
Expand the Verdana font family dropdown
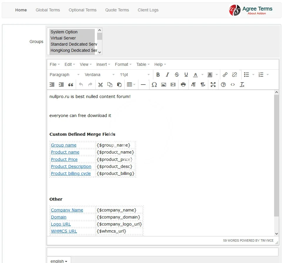click(99, 75)
